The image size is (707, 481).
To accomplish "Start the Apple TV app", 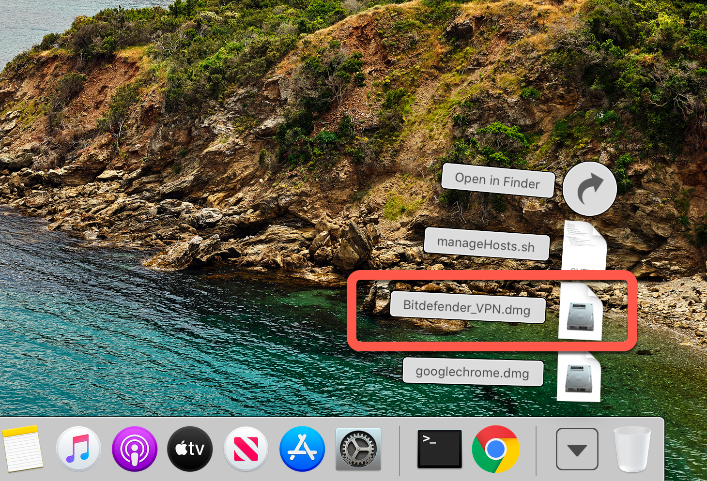I will tap(190, 449).
